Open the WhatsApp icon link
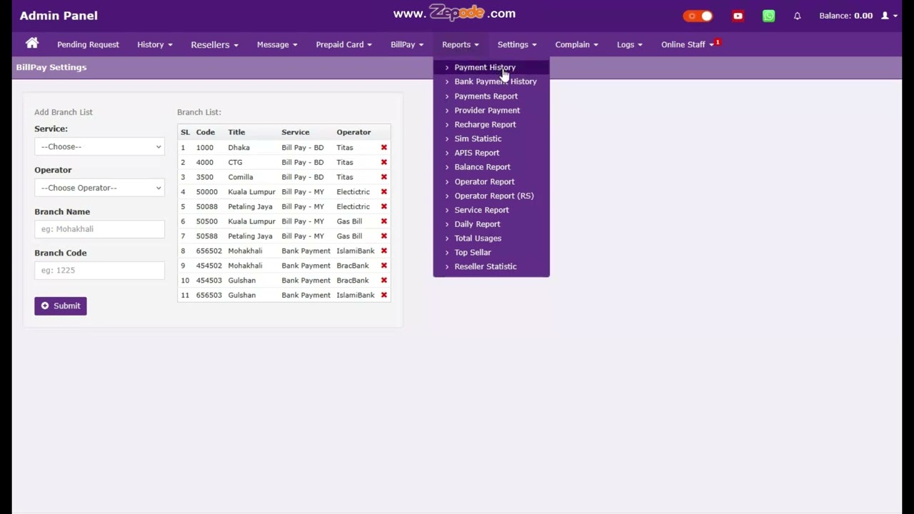Viewport: 914px width, 514px height. (x=768, y=16)
